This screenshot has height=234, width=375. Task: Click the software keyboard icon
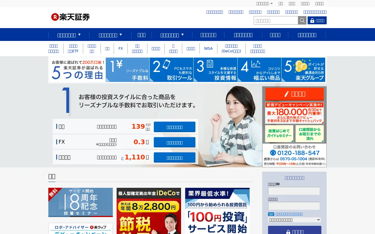tap(271, 214)
